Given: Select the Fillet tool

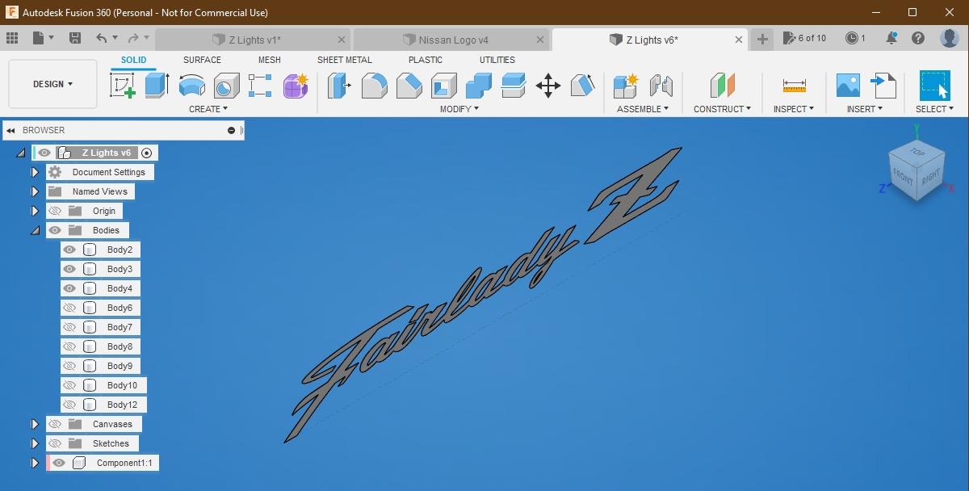Looking at the screenshot, I should [374, 85].
